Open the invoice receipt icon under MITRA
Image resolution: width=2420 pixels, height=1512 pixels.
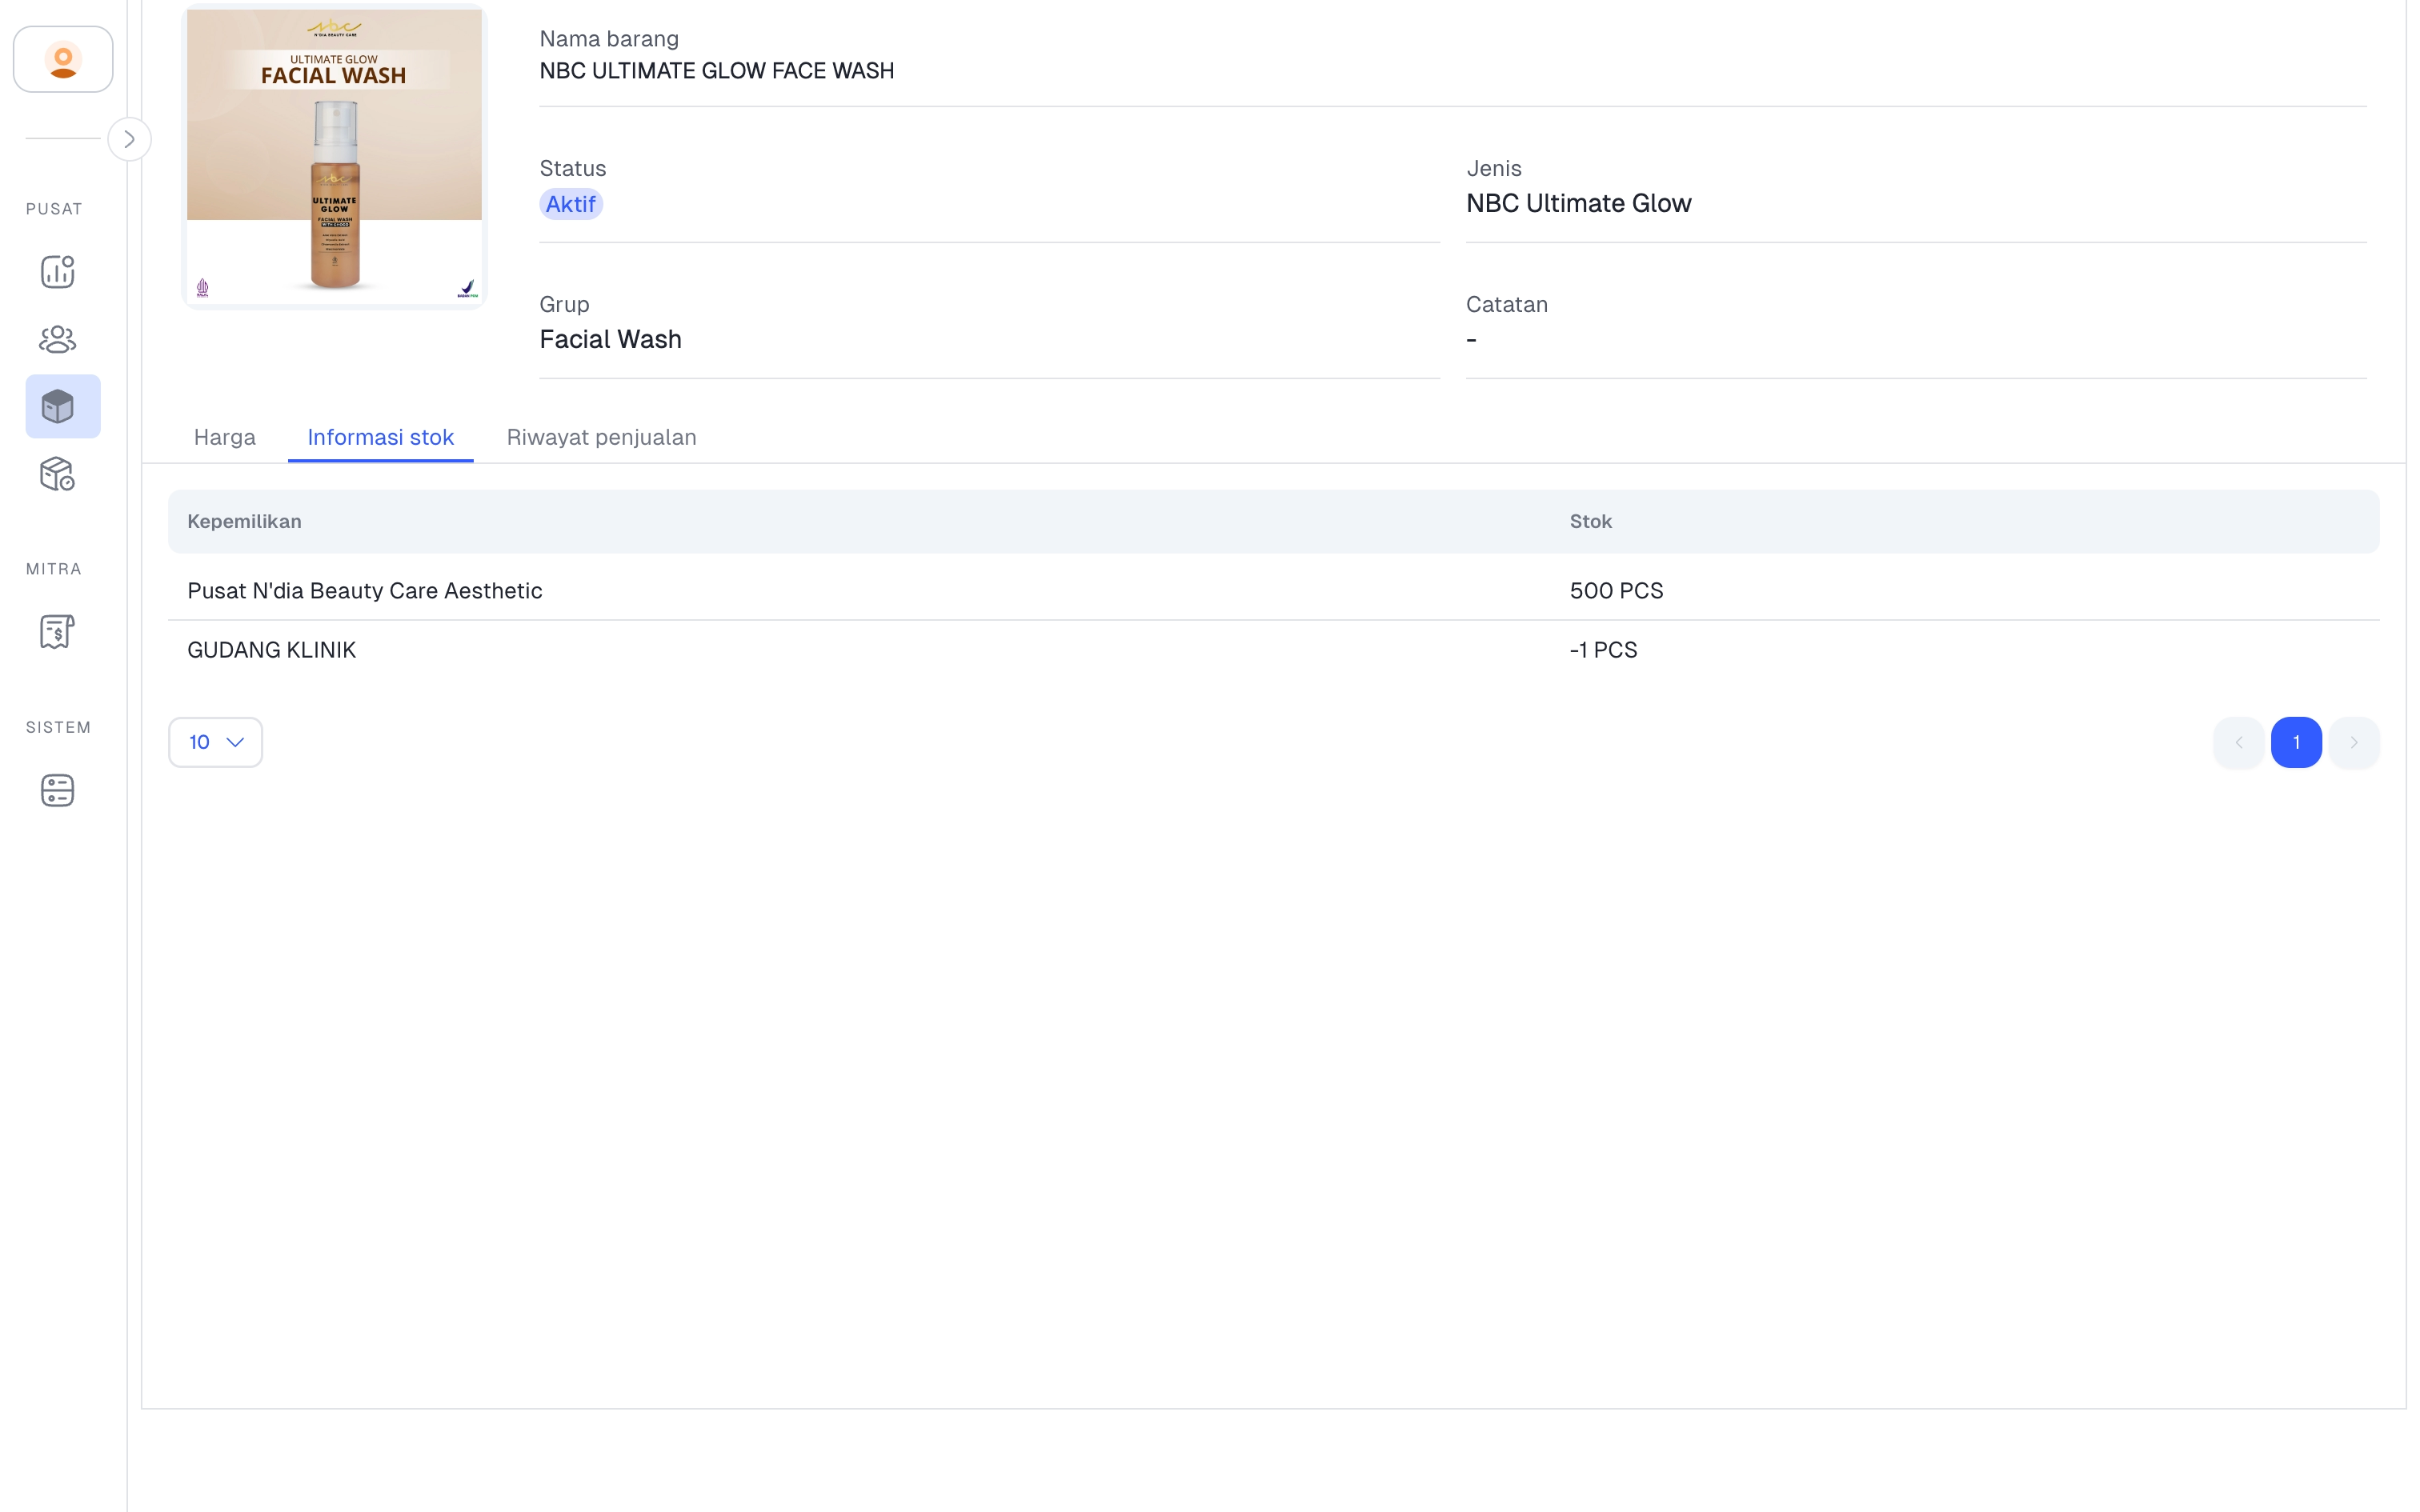pos(58,631)
